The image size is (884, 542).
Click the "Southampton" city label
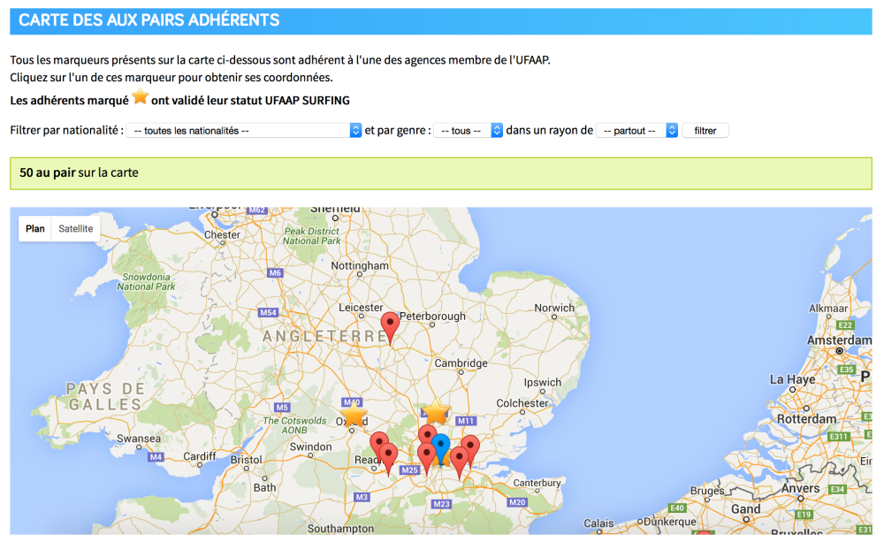coord(340,529)
